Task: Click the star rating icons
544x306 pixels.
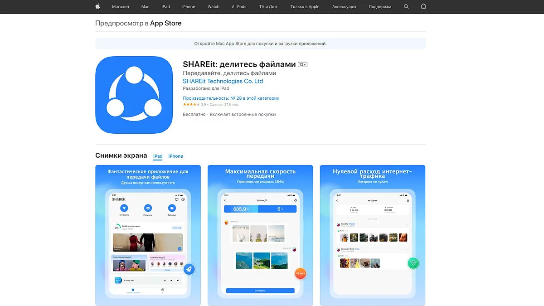Action: click(x=191, y=105)
